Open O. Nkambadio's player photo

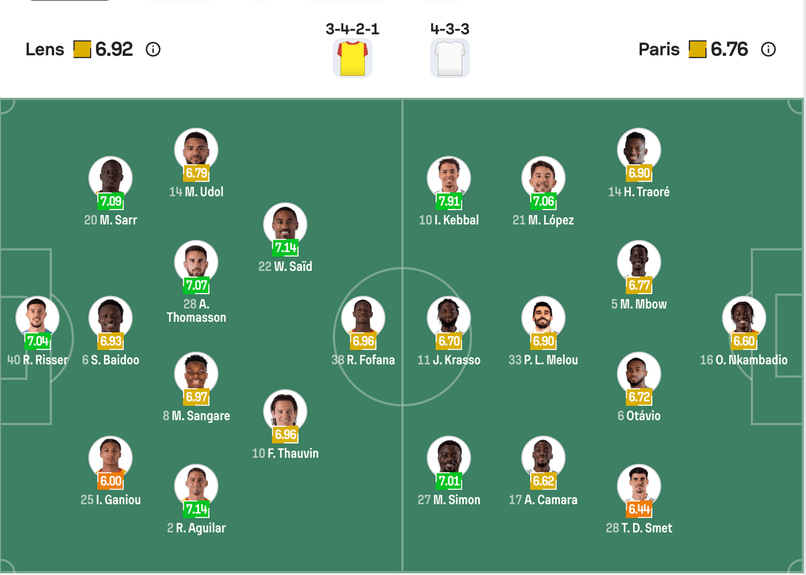click(743, 316)
